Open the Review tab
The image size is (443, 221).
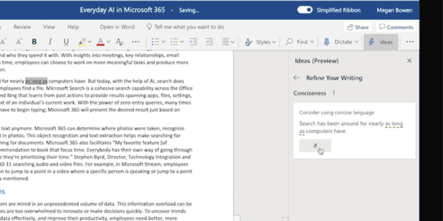pyautogui.click(x=22, y=27)
